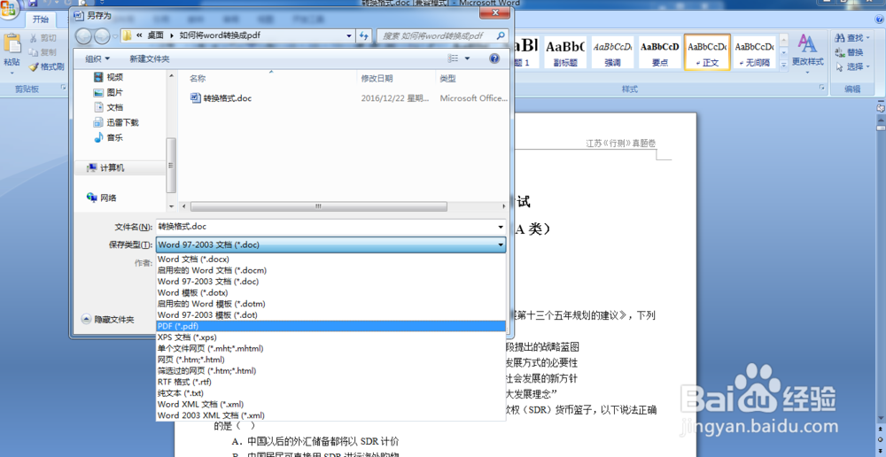886x457 pixels.
Task: Click the refresh address icon
Action: point(364,36)
